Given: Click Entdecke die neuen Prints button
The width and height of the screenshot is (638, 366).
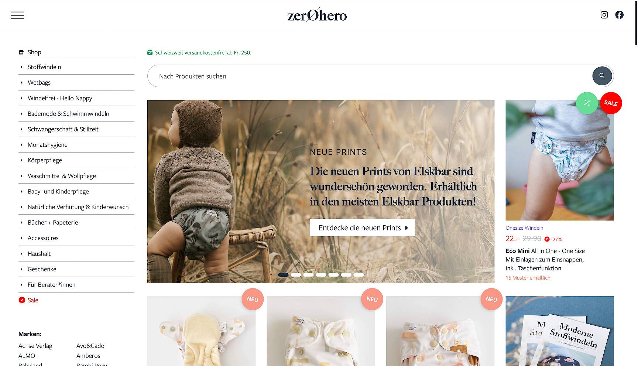Looking at the screenshot, I should pos(362,228).
